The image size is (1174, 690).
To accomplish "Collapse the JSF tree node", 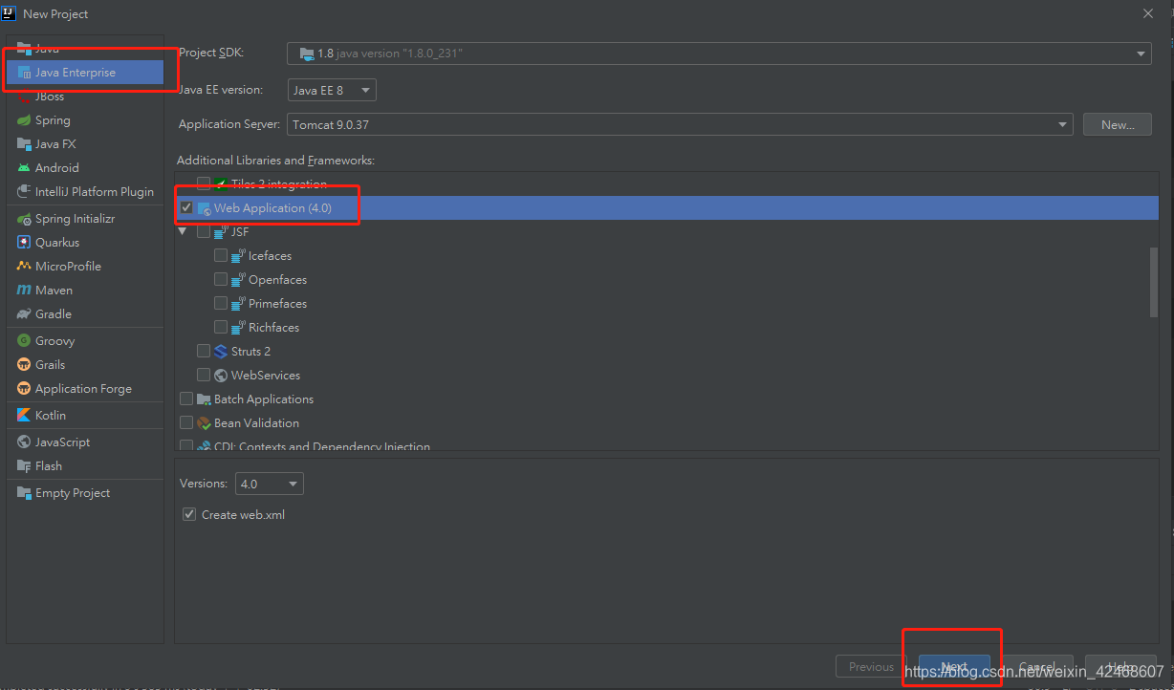I will click(x=183, y=232).
